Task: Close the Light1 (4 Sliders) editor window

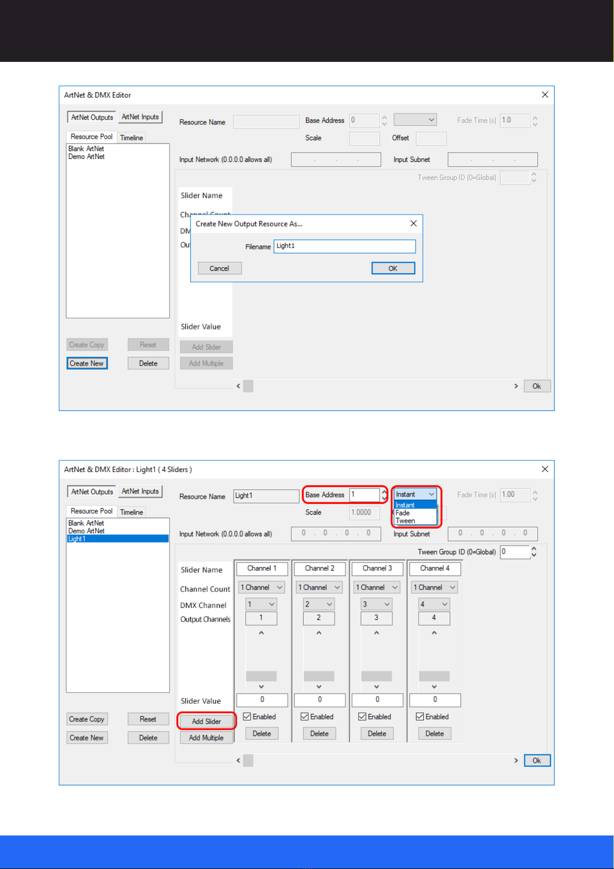Action: (x=545, y=469)
